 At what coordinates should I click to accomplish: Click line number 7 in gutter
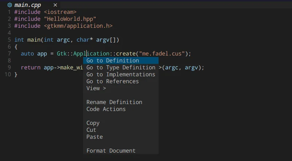pos(9,54)
